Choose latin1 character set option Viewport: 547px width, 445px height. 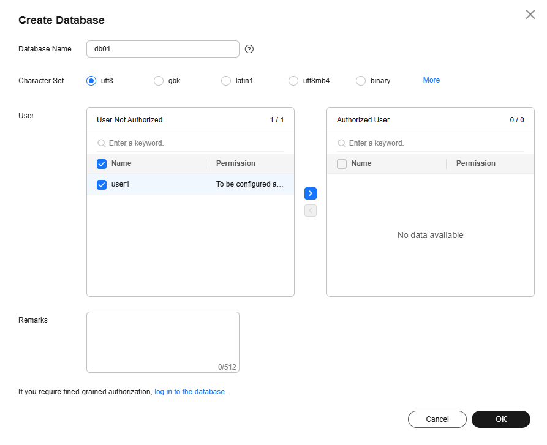point(226,81)
